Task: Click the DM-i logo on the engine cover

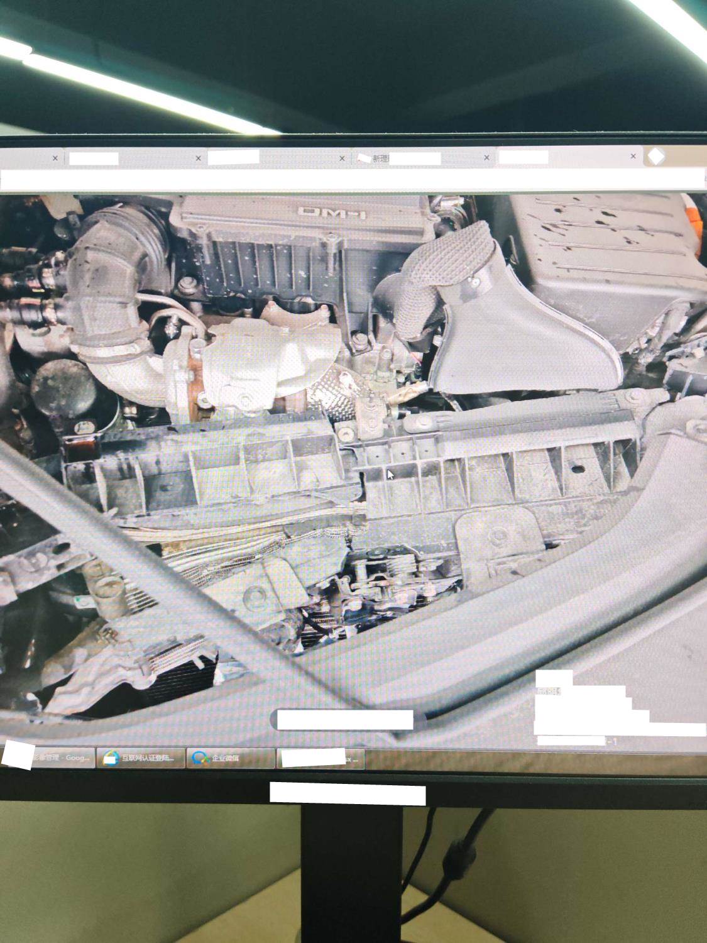Action: point(331,212)
